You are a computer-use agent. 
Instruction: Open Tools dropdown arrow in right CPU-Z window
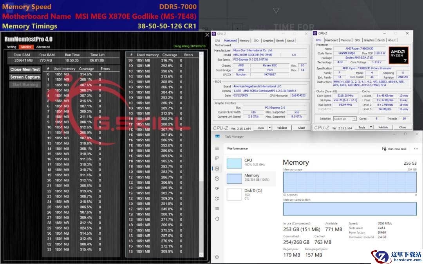(371, 127)
